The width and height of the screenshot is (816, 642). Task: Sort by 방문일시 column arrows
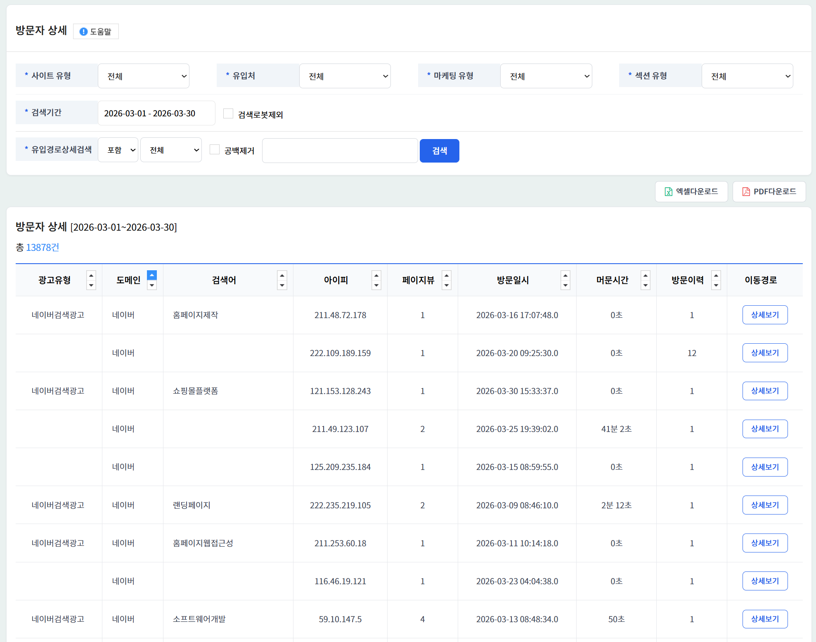point(565,280)
